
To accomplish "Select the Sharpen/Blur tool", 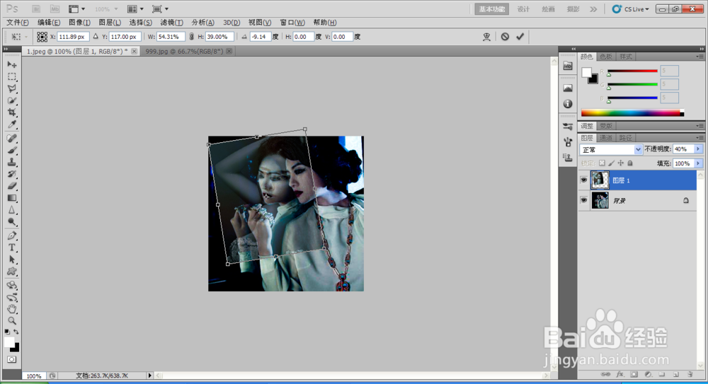I will (x=12, y=210).
